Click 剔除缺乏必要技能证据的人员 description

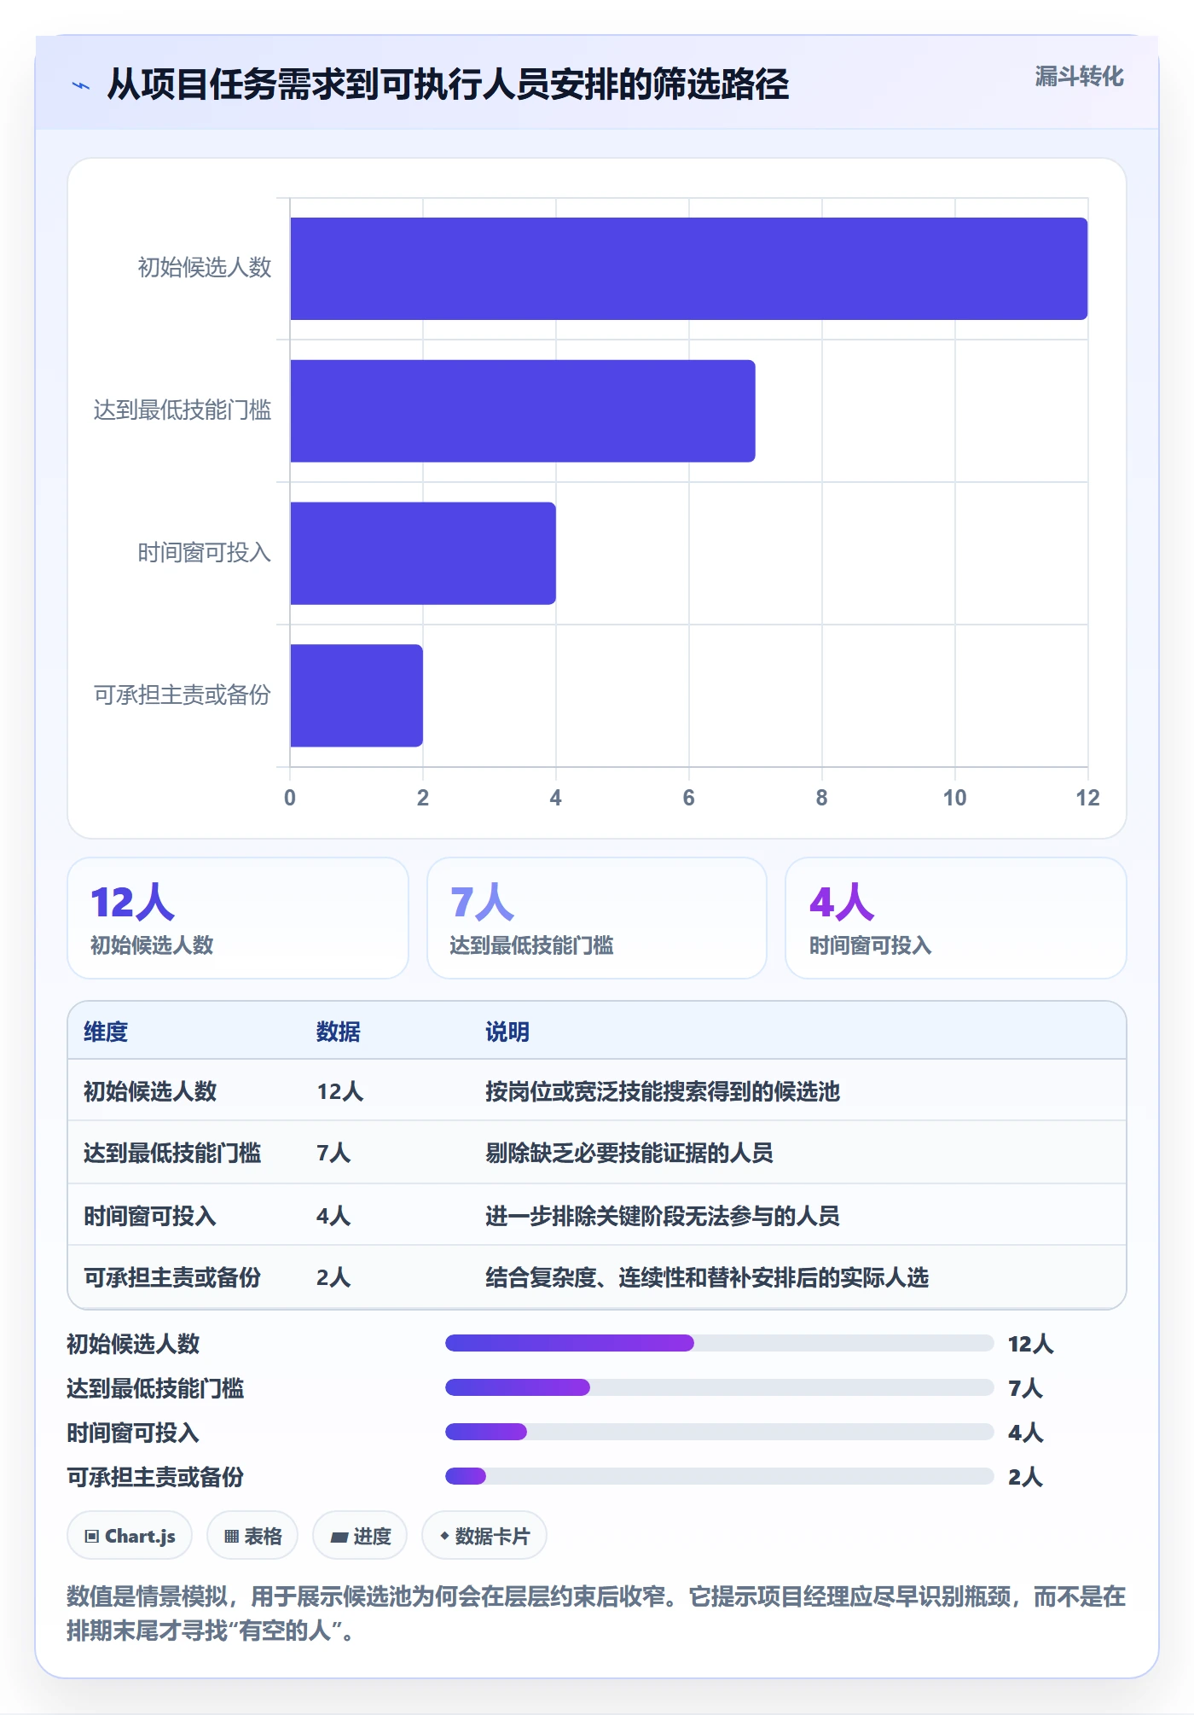629,1153
